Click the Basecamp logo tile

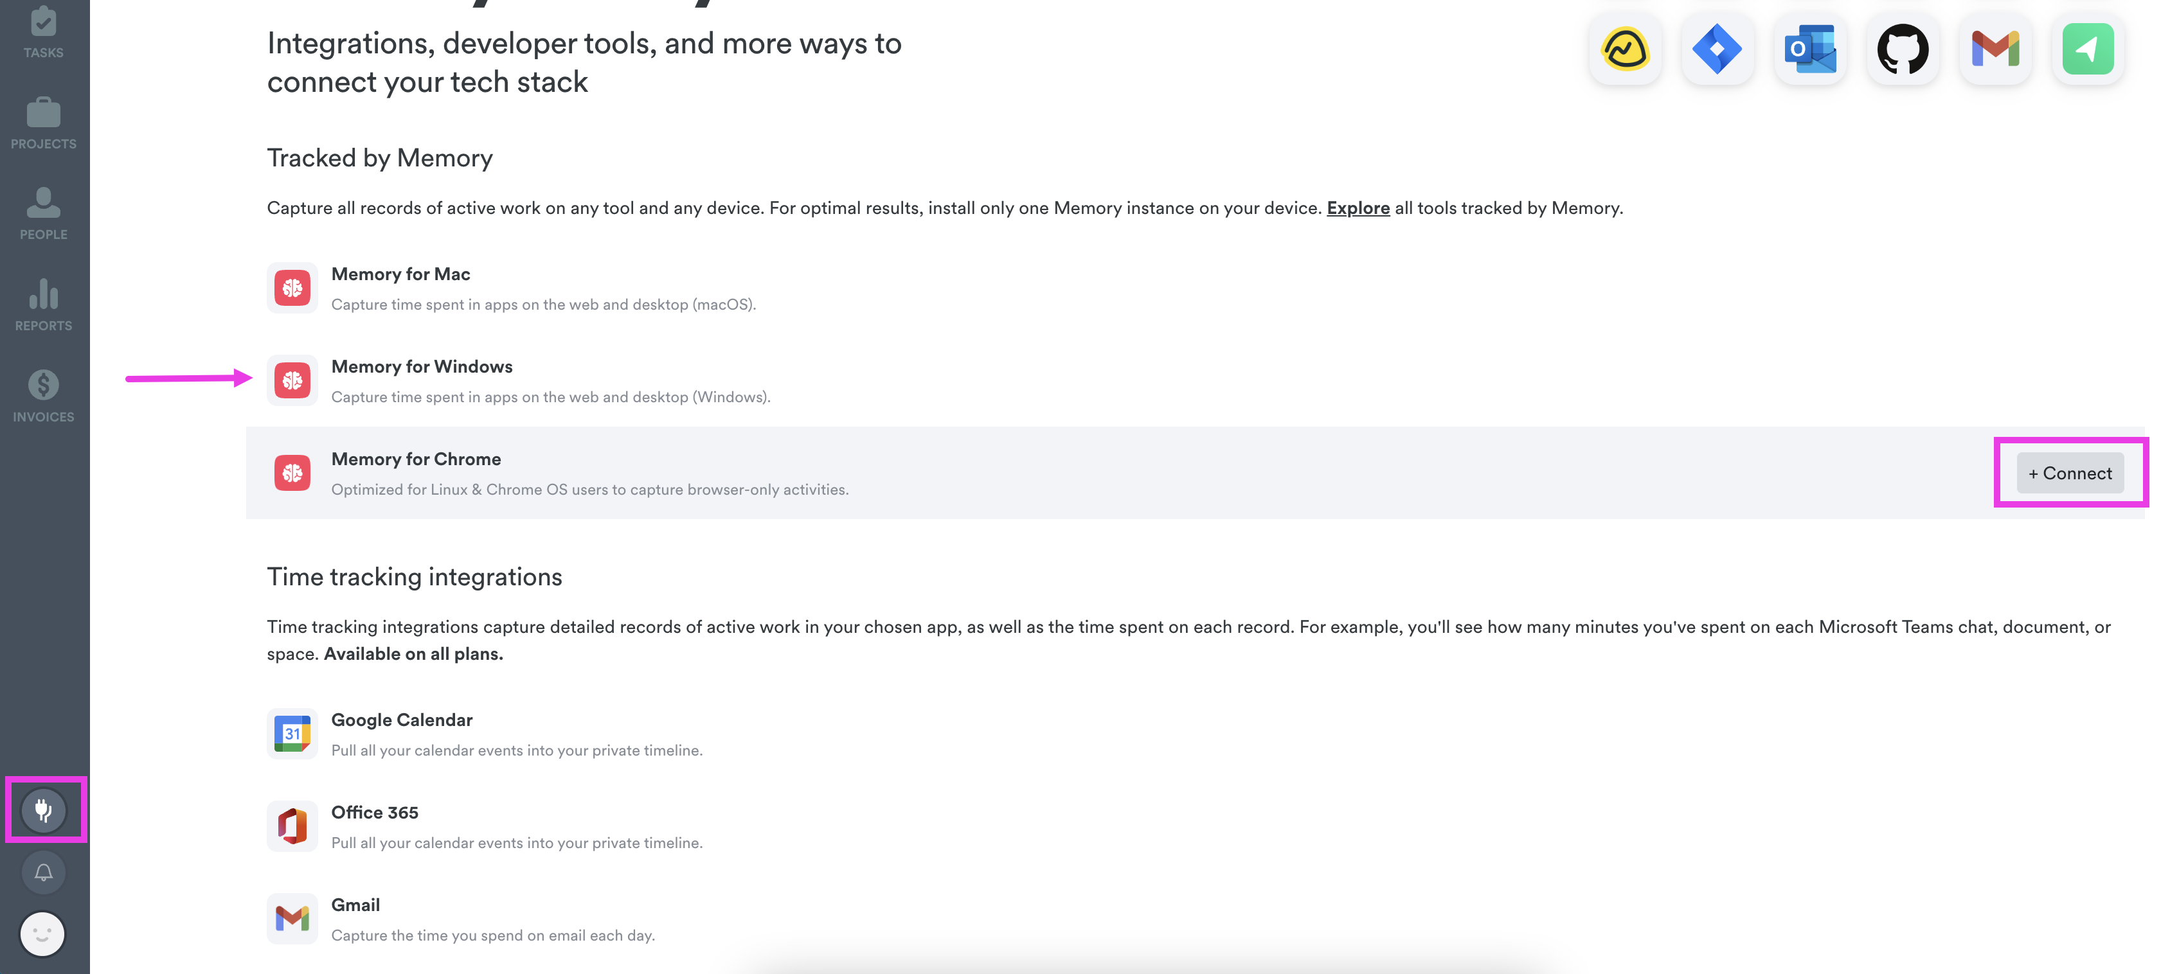pos(1625,49)
